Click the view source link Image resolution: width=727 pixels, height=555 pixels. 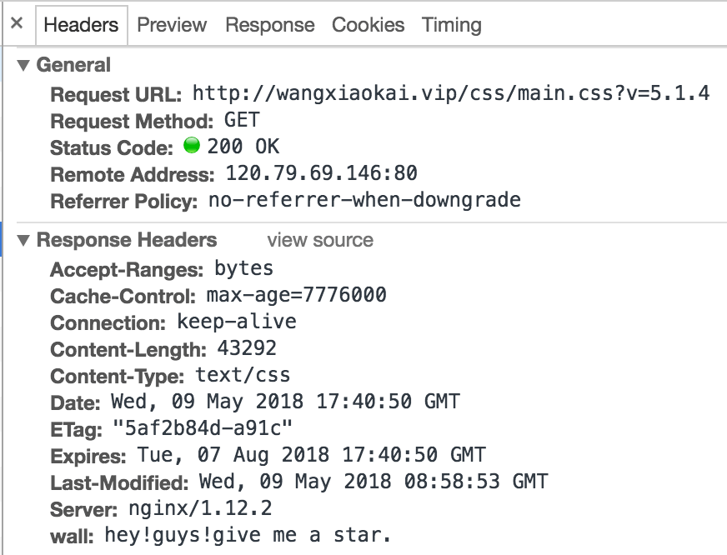[320, 241]
